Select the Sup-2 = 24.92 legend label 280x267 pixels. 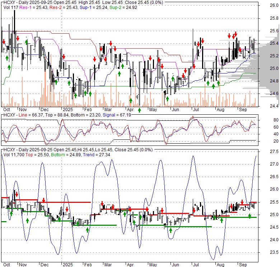(x=123, y=8)
